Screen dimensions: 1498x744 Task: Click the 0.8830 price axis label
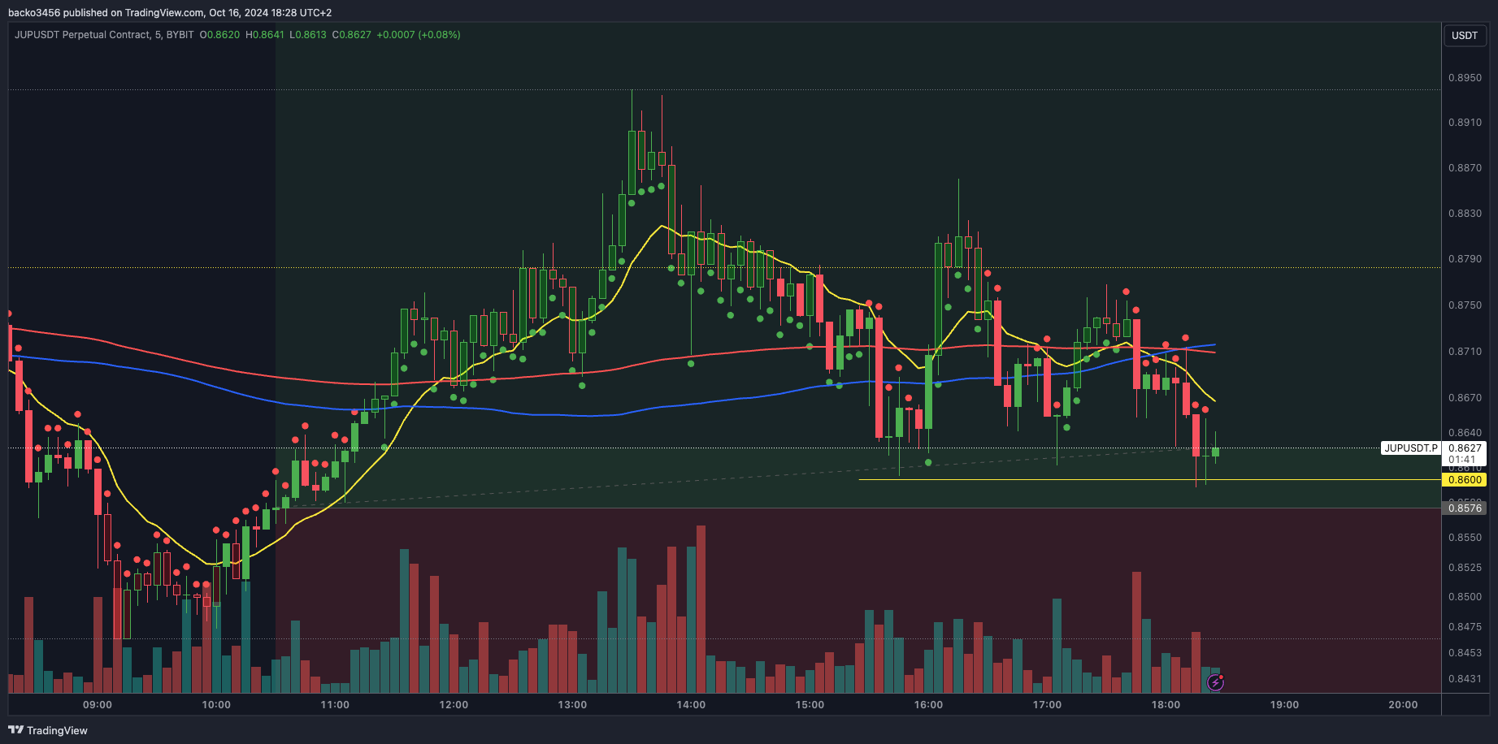point(1465,214)
